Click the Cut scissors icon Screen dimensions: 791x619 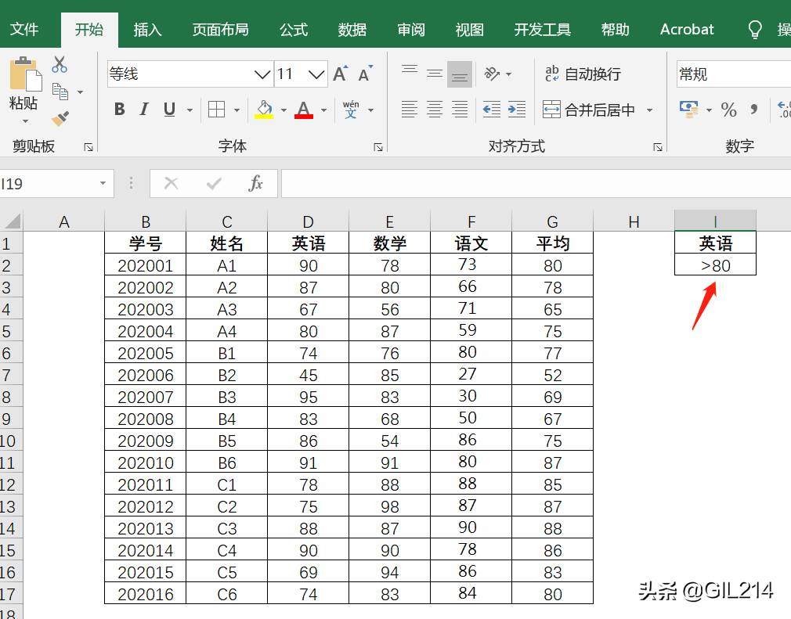coord(60,64)
